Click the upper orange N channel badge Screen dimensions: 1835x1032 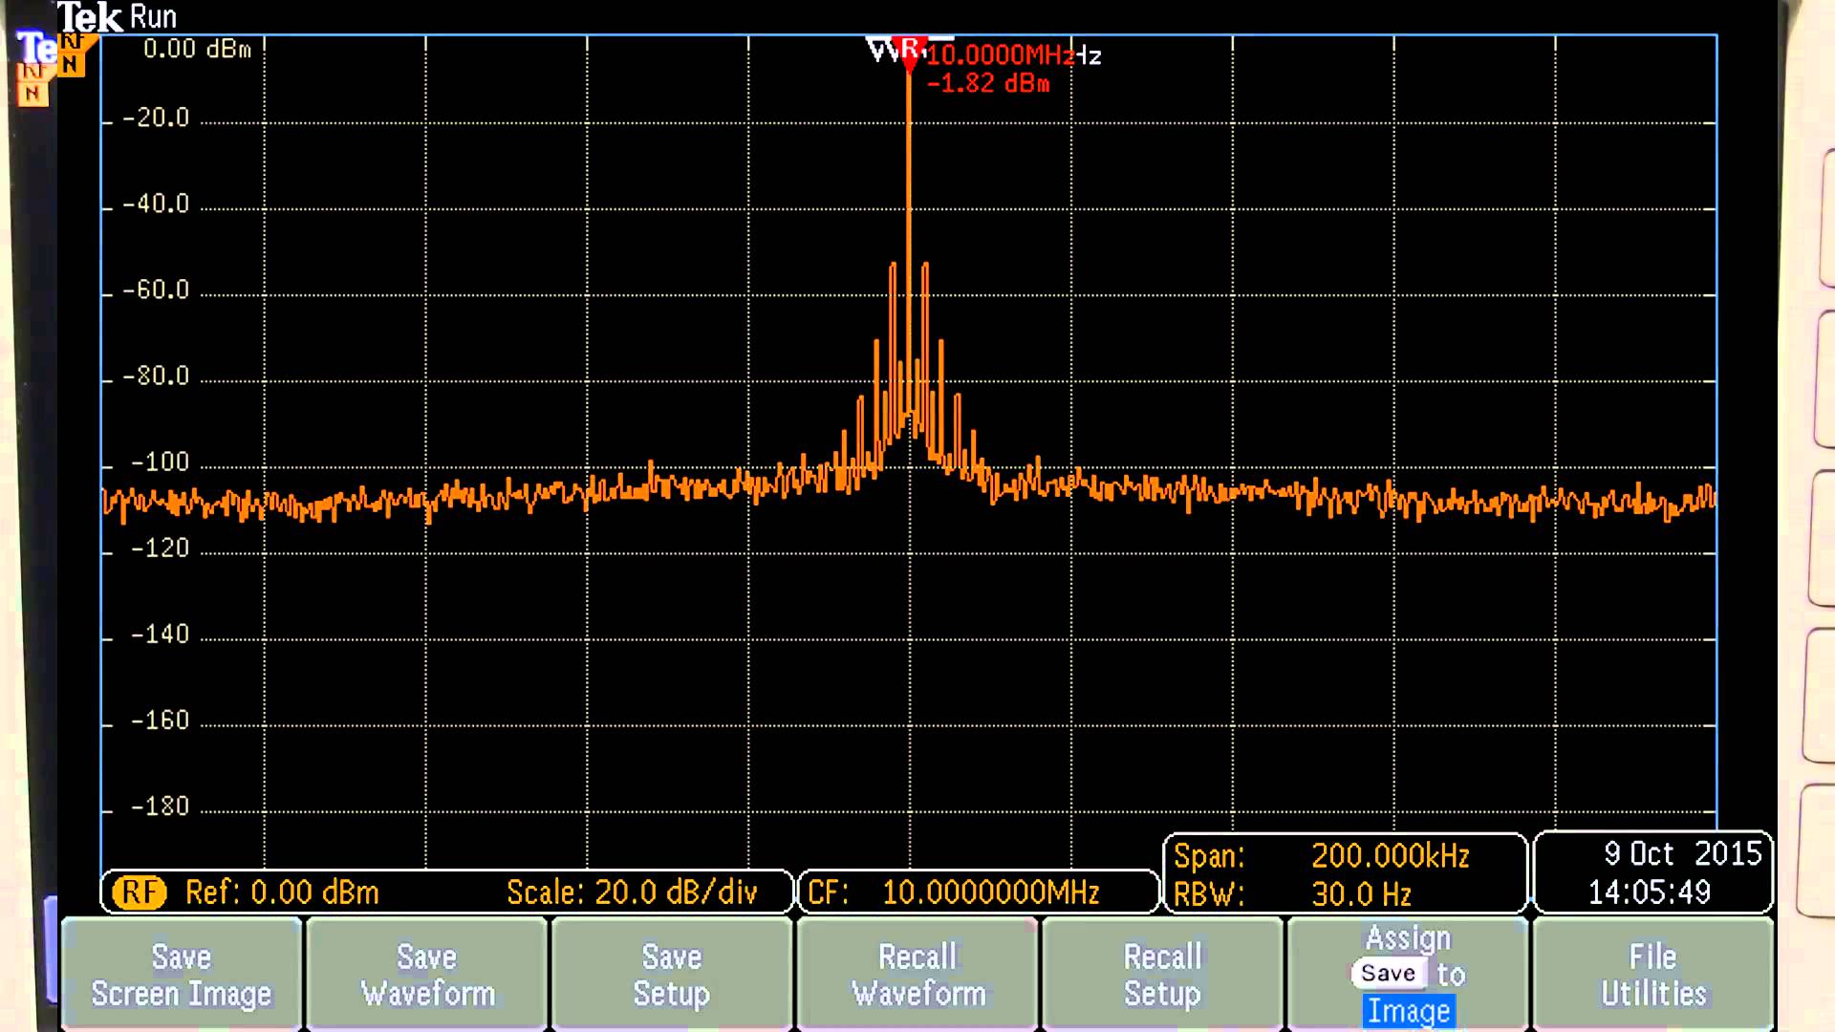(72, 53)
